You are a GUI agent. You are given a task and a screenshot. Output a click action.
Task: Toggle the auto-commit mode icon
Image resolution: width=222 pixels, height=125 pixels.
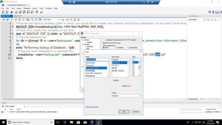tap(40, 19)
